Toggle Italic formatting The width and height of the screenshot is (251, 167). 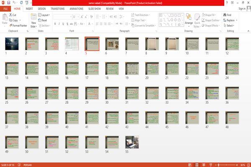tap(59, 24)
